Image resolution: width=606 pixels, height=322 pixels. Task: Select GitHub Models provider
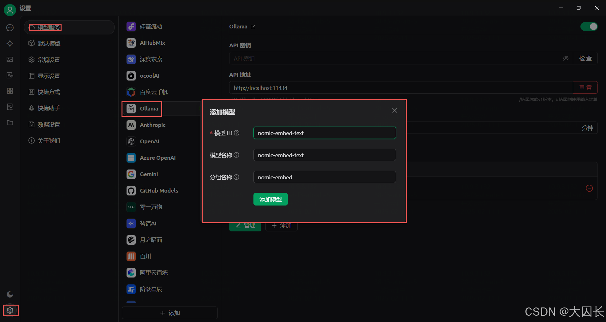[161, 191]
